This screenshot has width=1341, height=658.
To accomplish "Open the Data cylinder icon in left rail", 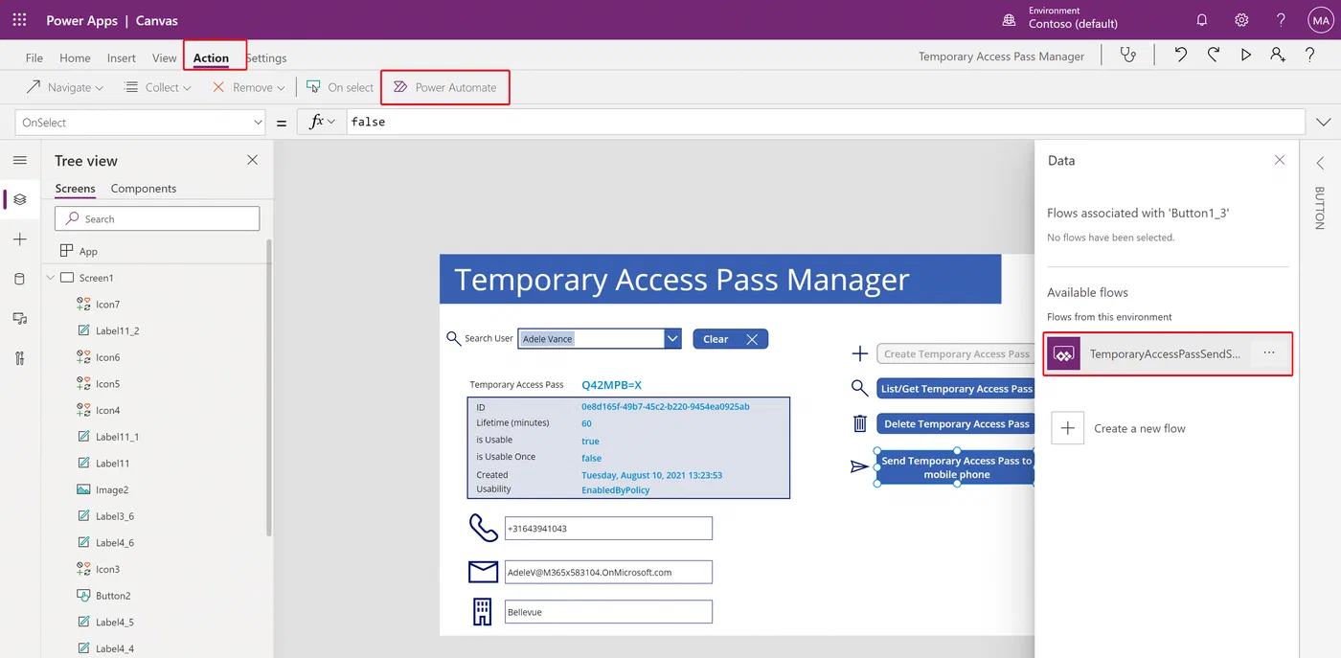I will click(x=20, y=279).
